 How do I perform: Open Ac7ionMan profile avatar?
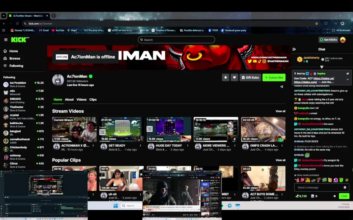58,80
